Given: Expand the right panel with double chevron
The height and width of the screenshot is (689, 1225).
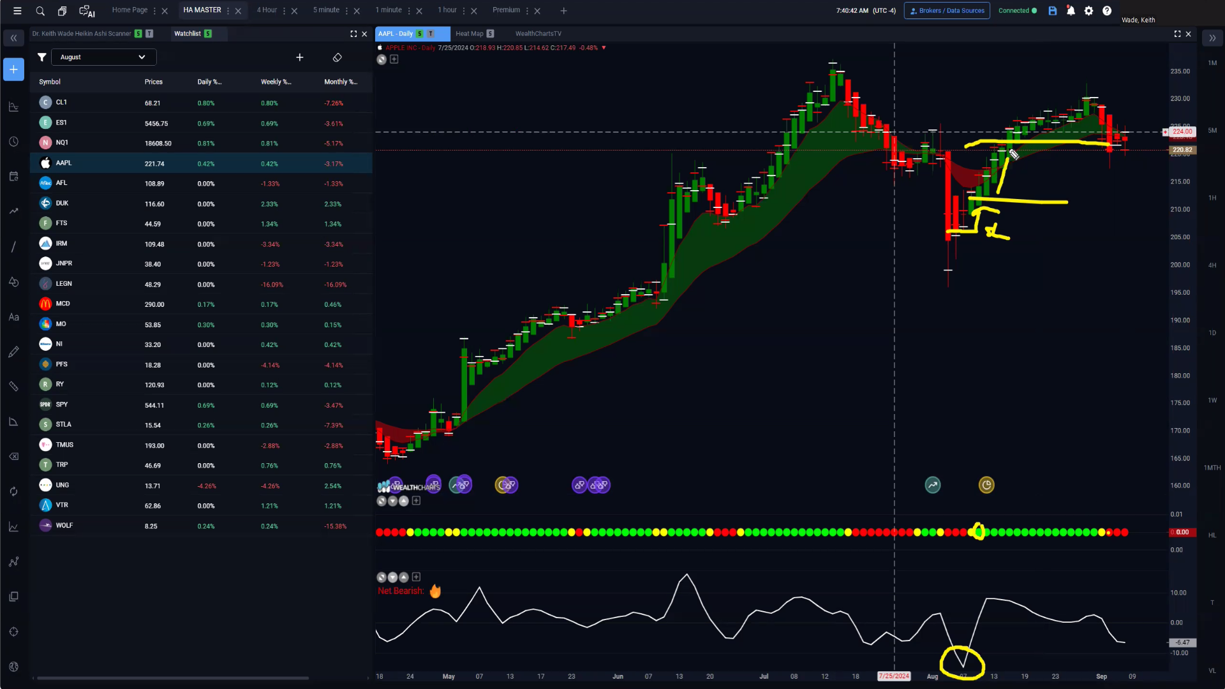Looking at the screenshot, I should tap(1212, 38).
